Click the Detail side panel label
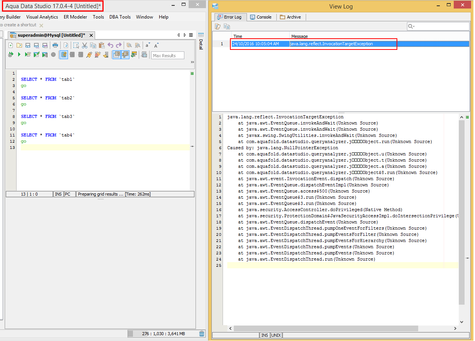The image size is (475, 341). (201, 44)
